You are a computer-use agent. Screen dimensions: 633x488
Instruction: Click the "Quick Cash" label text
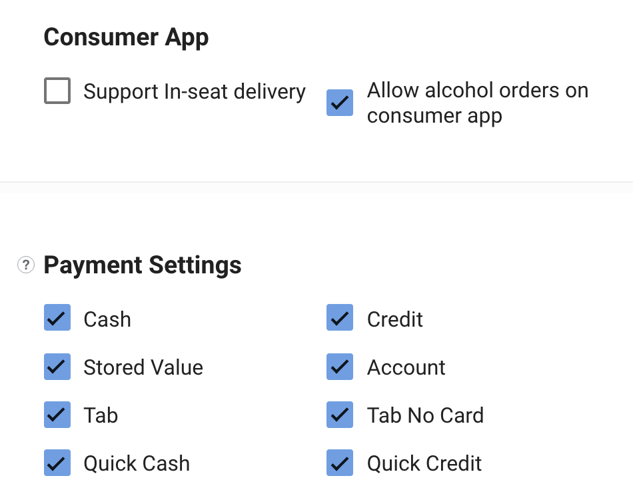pos(137,463)
